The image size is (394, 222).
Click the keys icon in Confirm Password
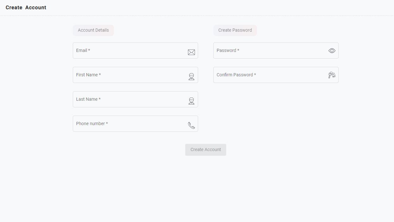(x=332, y=75)
